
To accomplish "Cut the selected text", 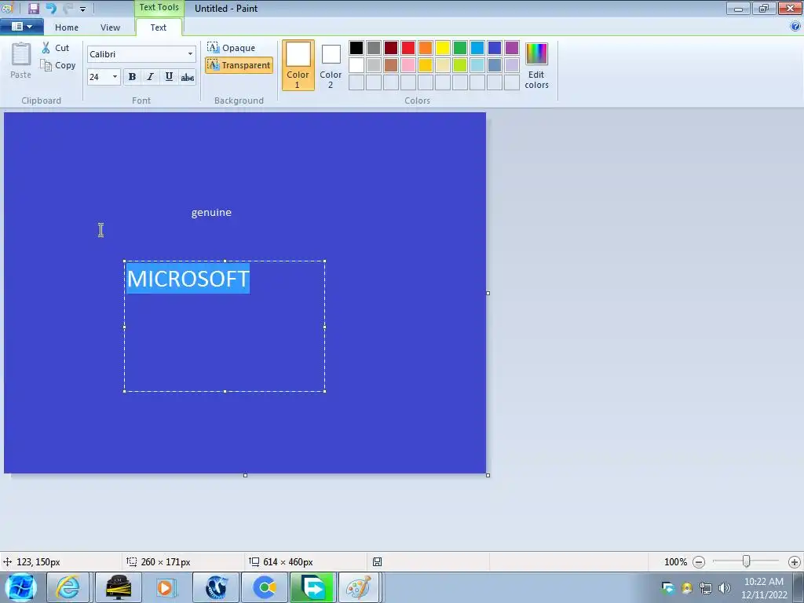I will click(56, 48).
